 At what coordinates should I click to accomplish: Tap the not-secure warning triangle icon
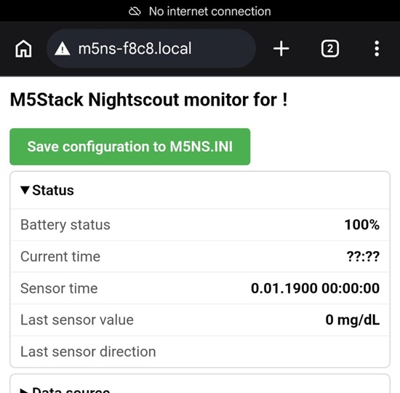(x=63, y=49)
